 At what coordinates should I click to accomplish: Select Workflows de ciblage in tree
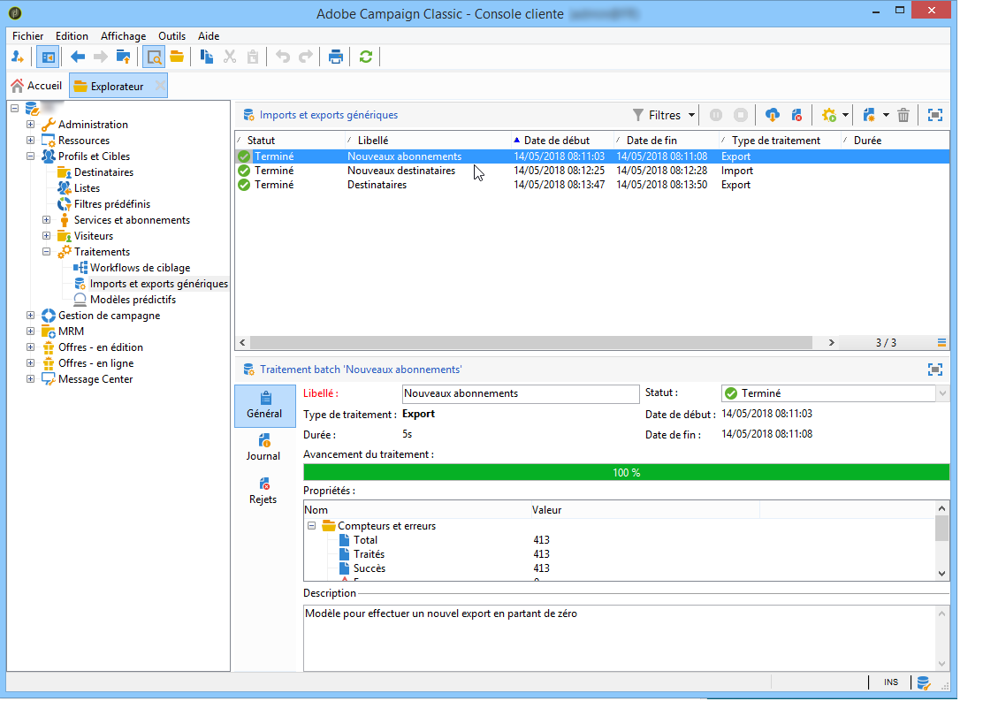pyautogui.click(x=140, y=268)
